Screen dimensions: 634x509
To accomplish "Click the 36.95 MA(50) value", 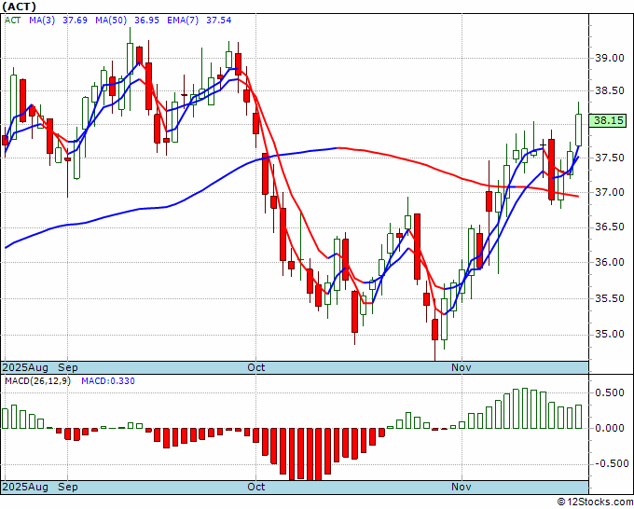I will tap(146, 21).
